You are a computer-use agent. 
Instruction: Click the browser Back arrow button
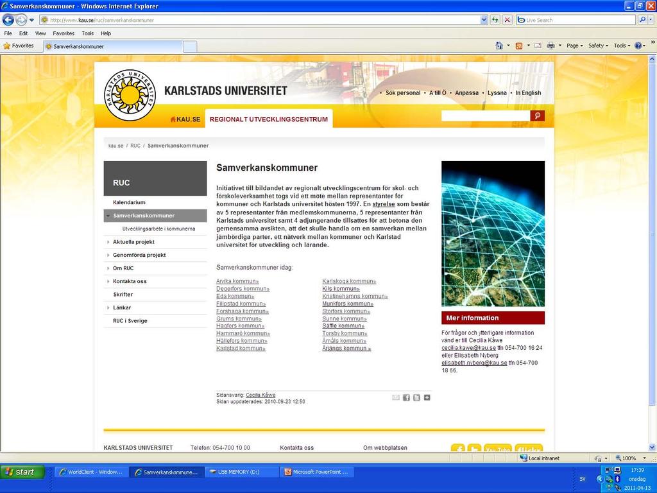pyautogui.click(x=8, y=20)
